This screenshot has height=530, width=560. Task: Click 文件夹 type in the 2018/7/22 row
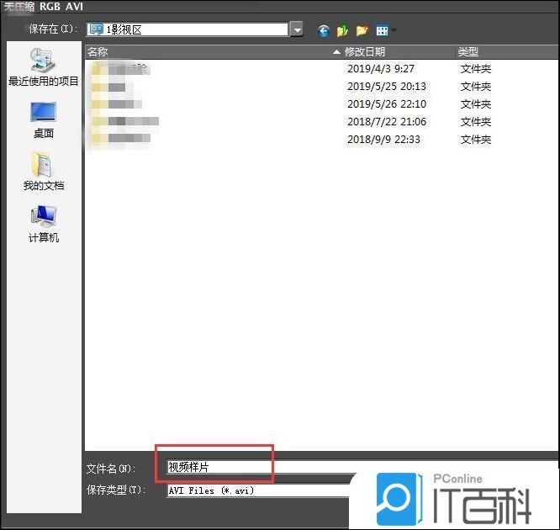click(476, 121)
